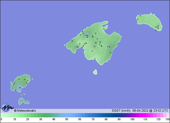
Task: Click the Cabrera islet south of Mallorca
Action: coord(95,72)
